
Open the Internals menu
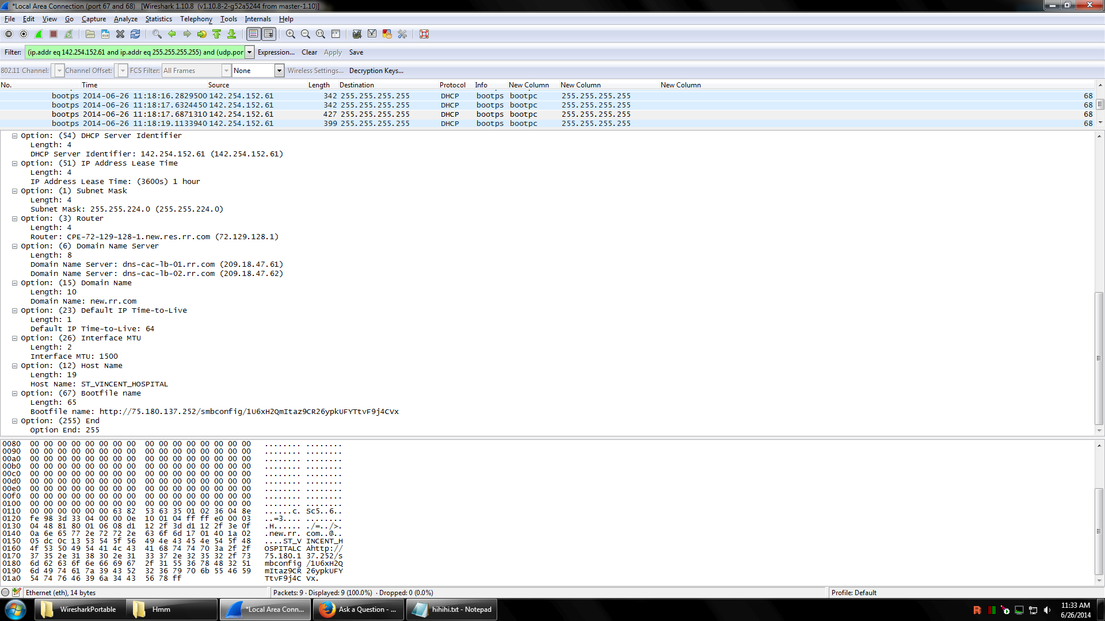tap(258, 19)
